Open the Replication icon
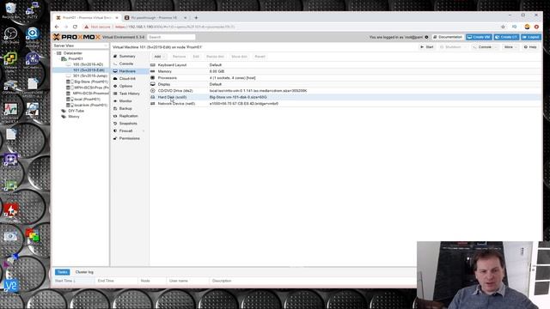 click(x=115, y=116)
